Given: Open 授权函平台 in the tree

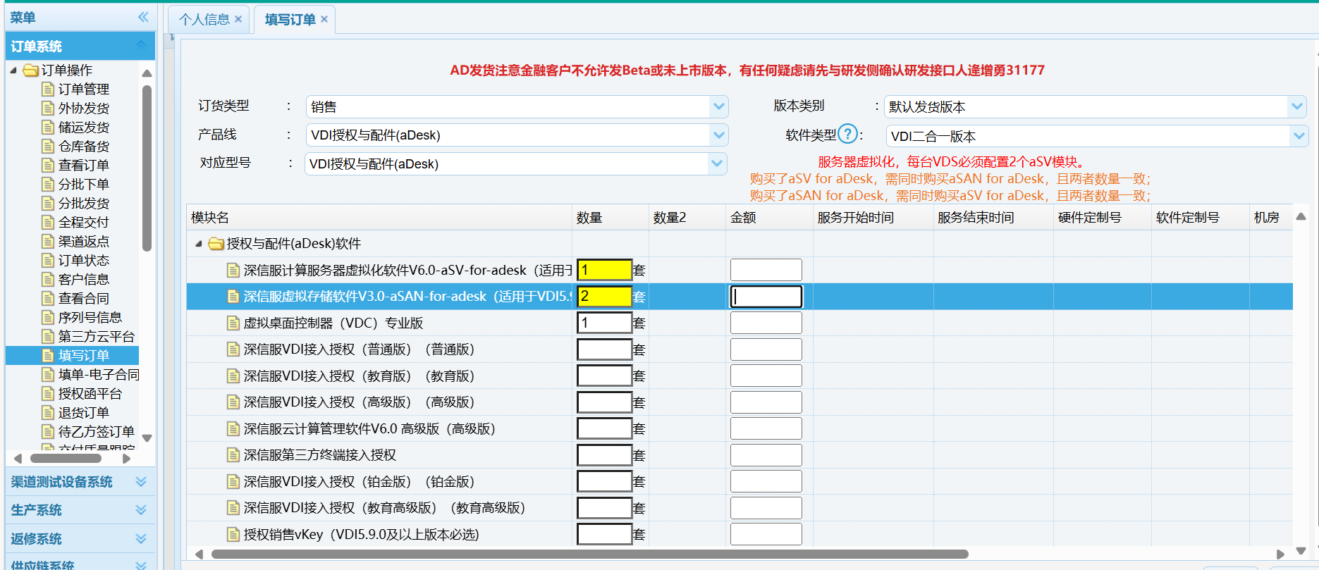Looking at the screenshot, I should click(90, 393).
